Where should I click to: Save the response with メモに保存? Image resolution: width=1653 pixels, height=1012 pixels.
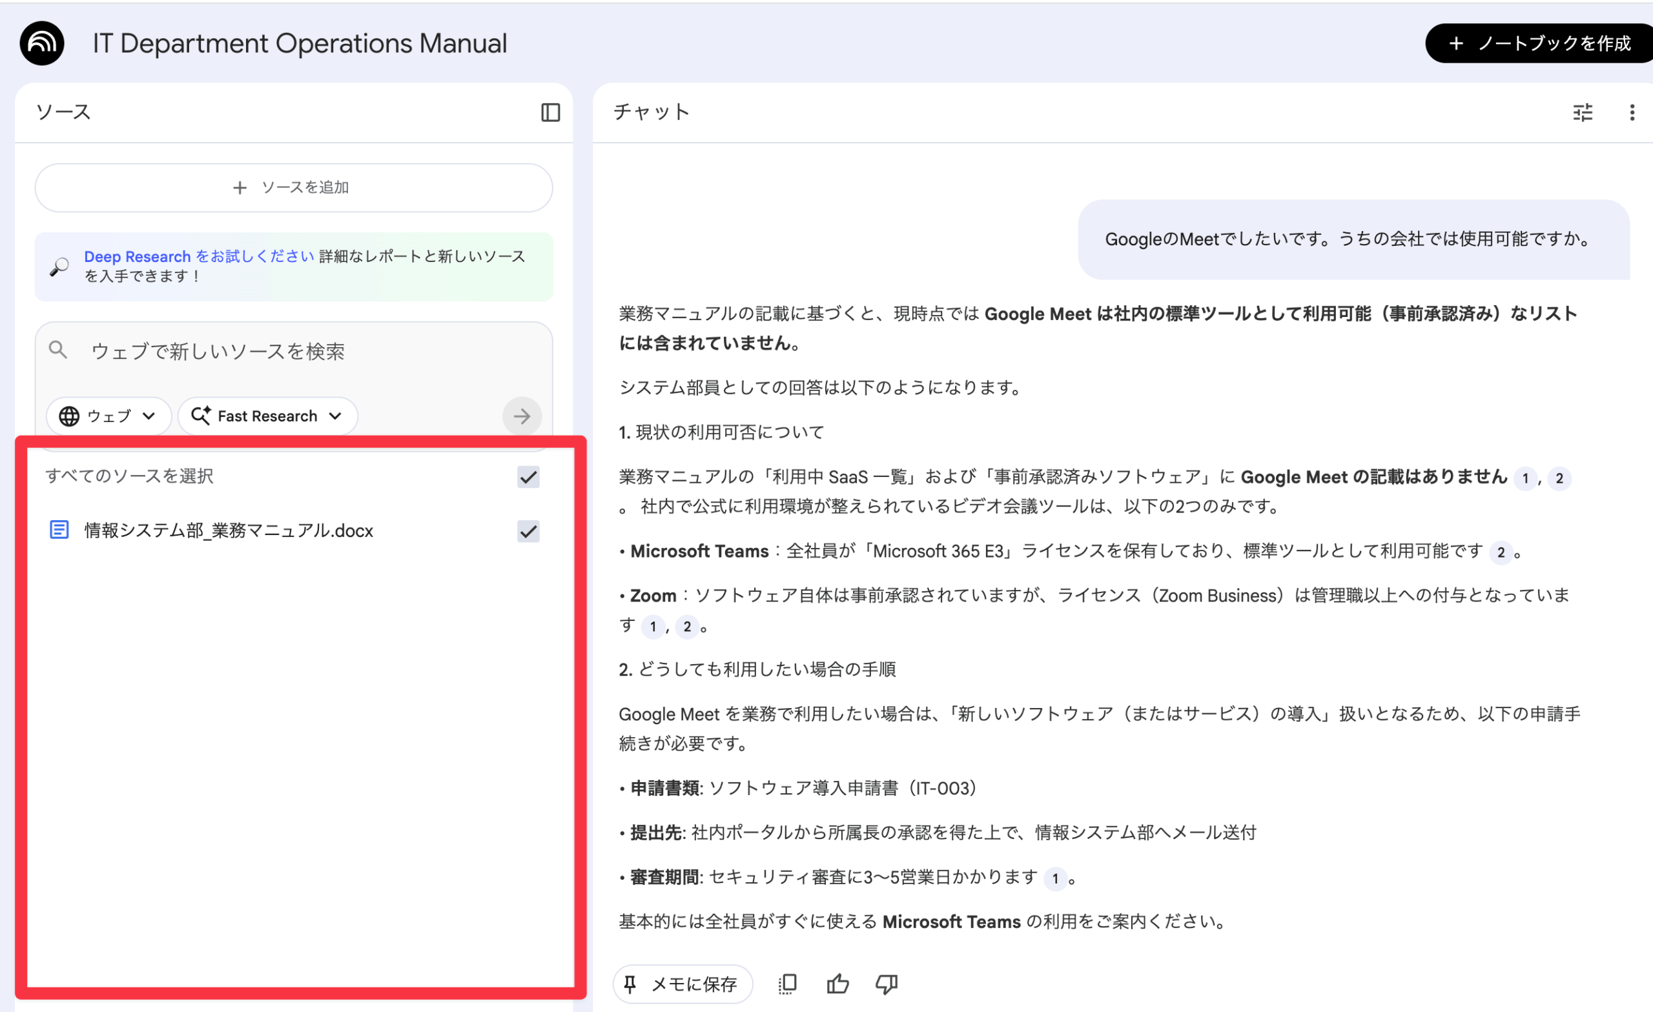tap(683, 983)
